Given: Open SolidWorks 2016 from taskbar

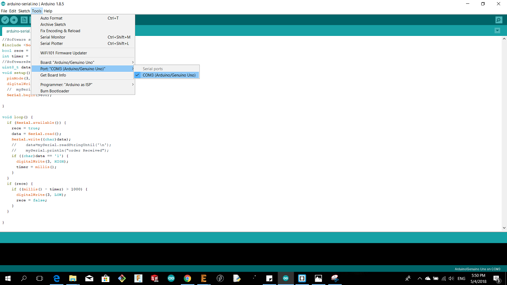Looking at the screenshot, I should pyautogui.click(x=155, y=278).
